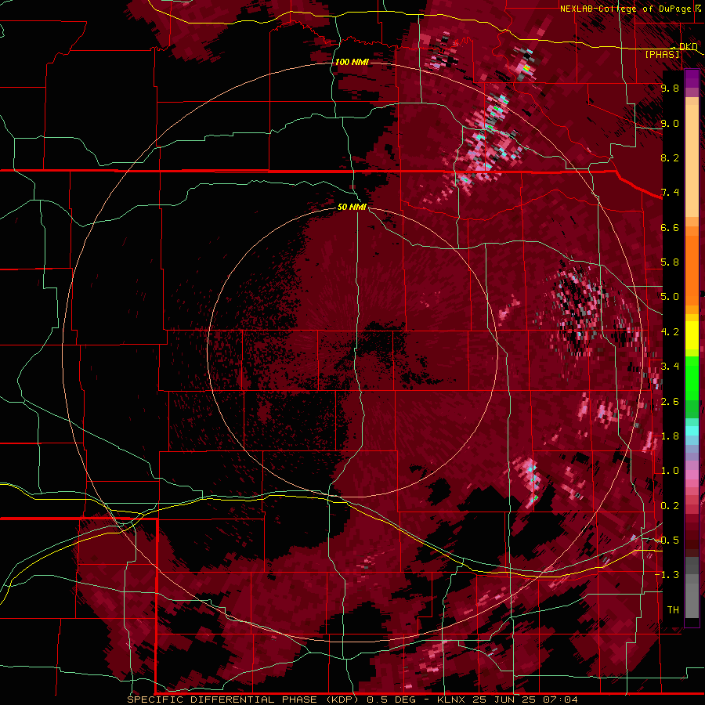Screen dimensions: 705x705
Task: Click the 5.8 value on the color scale
Action: (670, 262)
